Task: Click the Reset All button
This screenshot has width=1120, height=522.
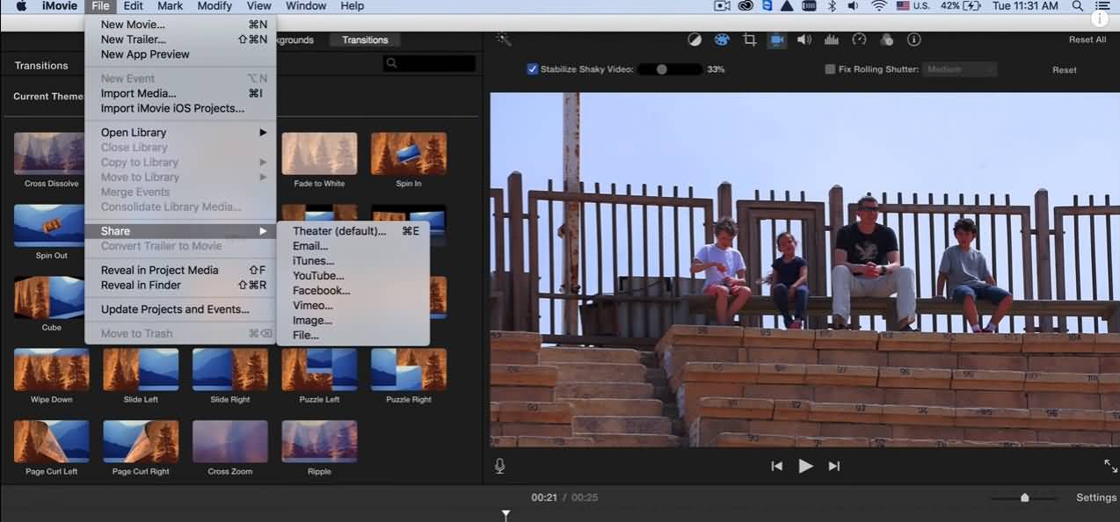Action: [1087, 40]
